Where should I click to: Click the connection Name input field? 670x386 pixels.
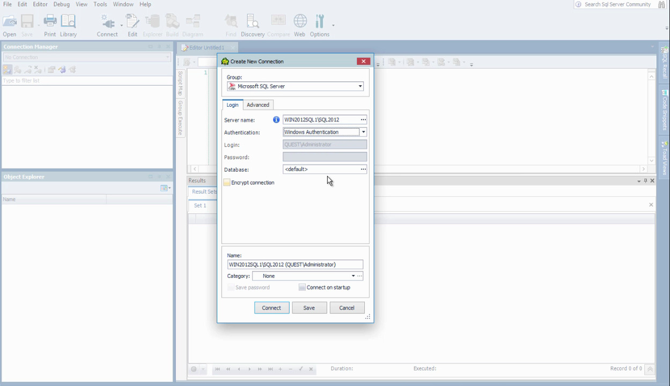[295, 264]
